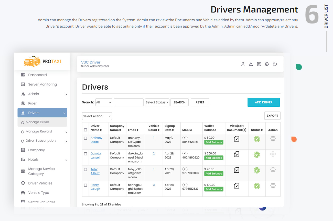The height and width of the screenshot is (221, 333).
Task: View documents for Dakota Lansell
Action: click(237, 154)
